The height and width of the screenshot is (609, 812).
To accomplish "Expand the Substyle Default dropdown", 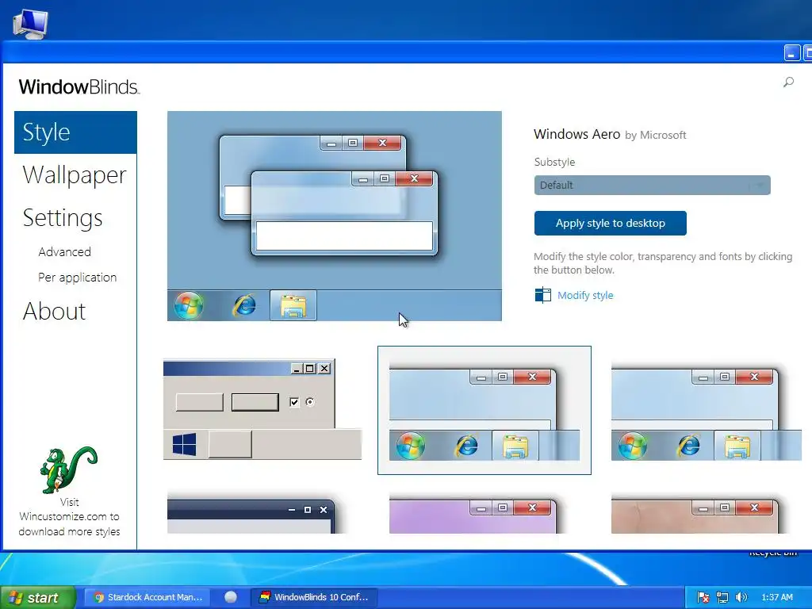I will tap(652, 185).
